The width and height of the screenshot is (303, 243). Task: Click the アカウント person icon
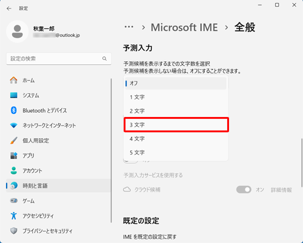click(14, 170)
